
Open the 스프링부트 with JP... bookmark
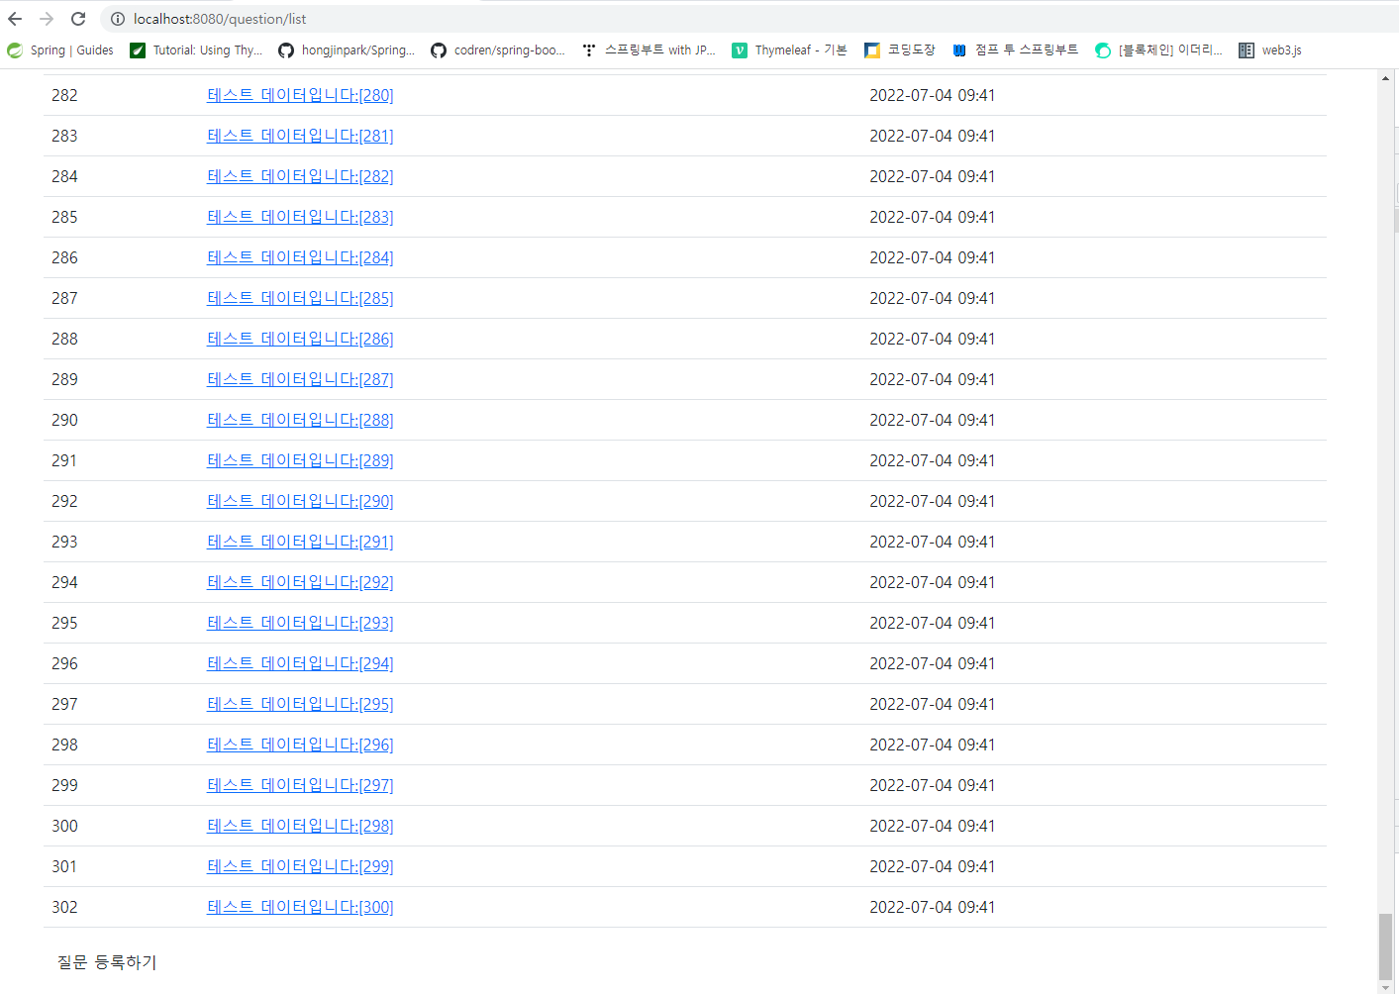[x=649, y=50]
